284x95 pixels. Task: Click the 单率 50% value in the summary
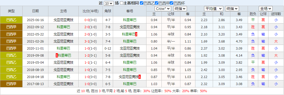point(204,91)
